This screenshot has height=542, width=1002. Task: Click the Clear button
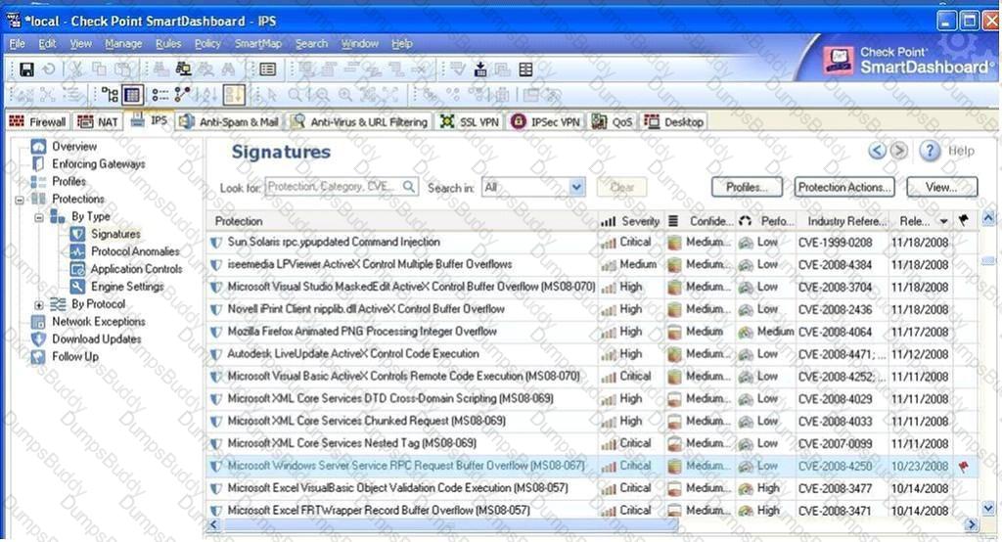pyautogui.click(x=621, y=187)
